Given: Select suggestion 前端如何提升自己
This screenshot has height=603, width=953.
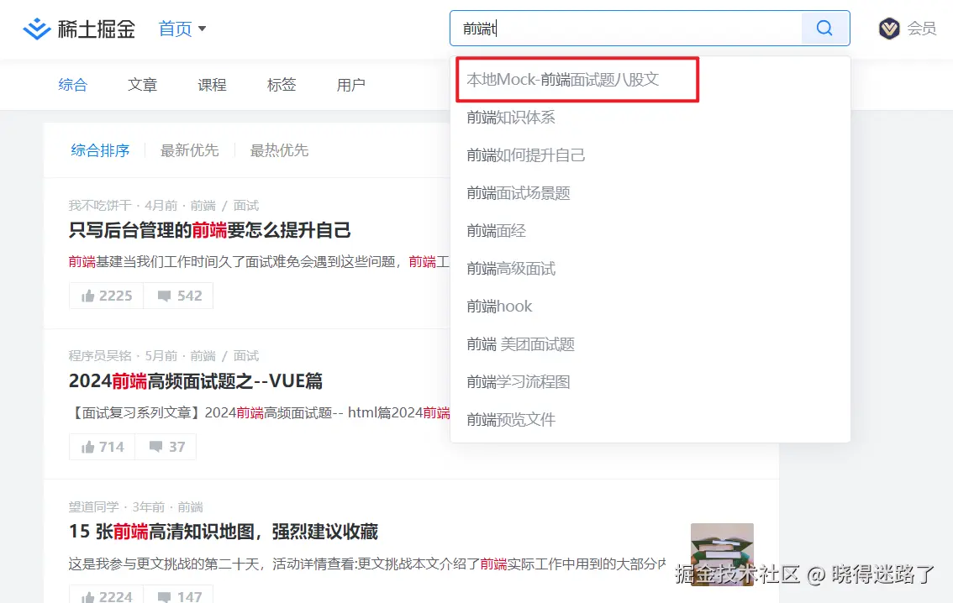Looking at the screenshot, I should point(650,155).
